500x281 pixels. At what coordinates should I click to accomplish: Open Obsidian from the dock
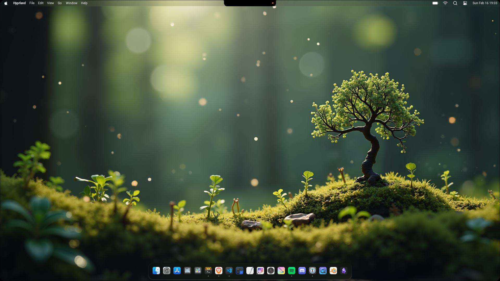(344, 271)
